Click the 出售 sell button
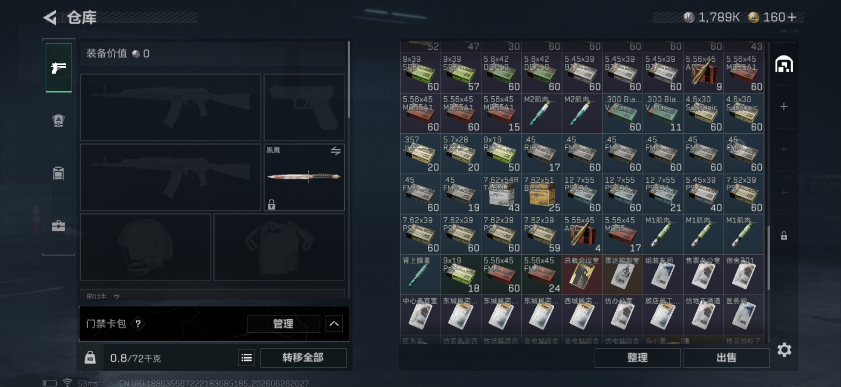 pos(727,358)
